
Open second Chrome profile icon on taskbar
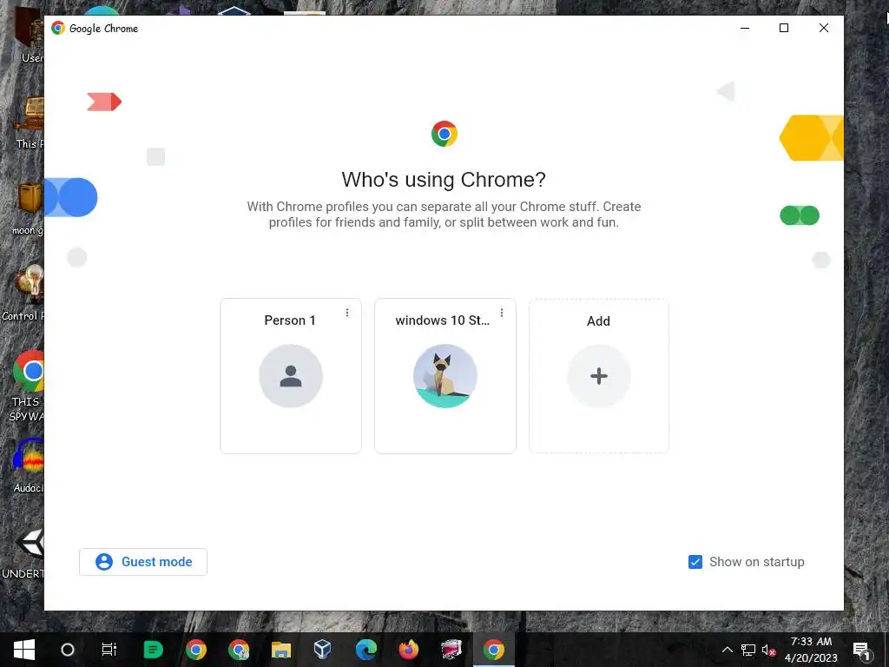[239, 650]
